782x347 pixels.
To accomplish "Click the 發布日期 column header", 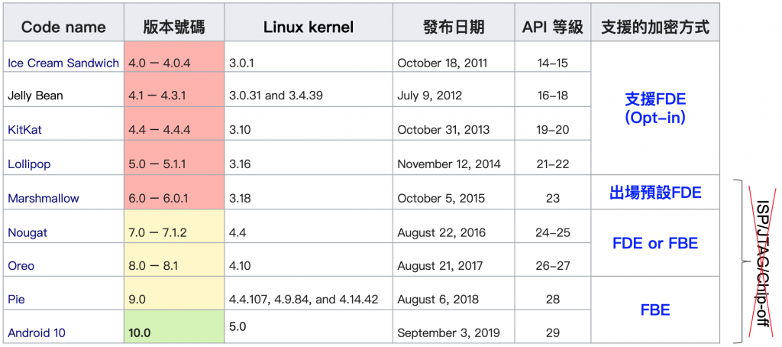I will tap(454, 22).
